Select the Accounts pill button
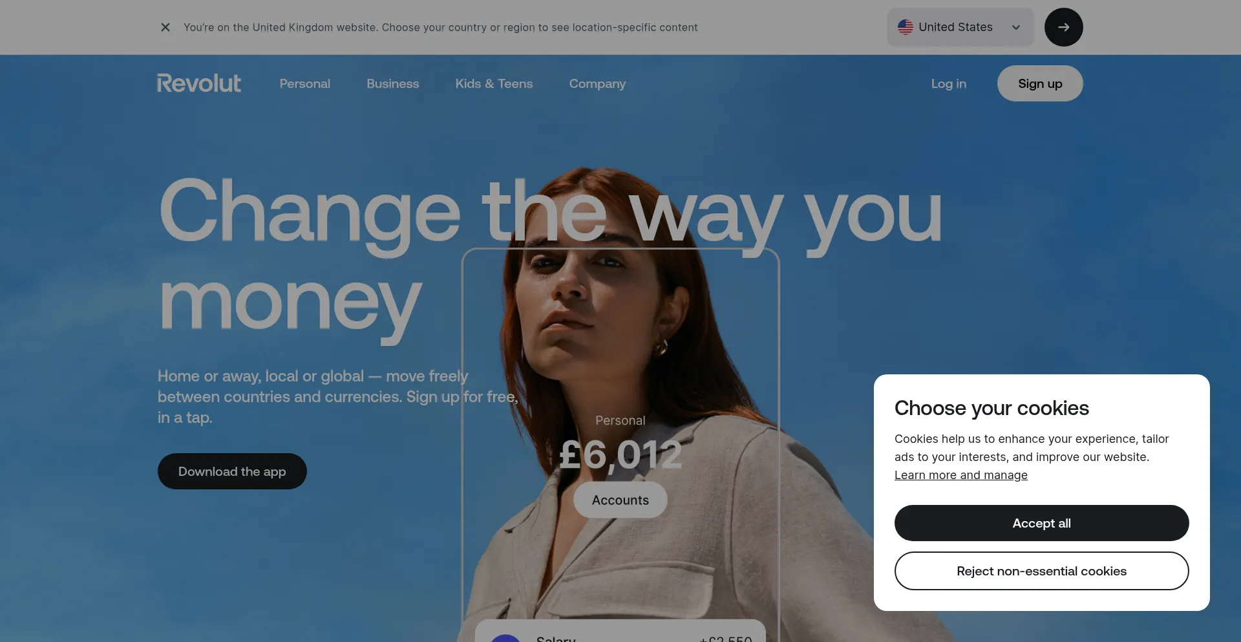 [620, 500]
